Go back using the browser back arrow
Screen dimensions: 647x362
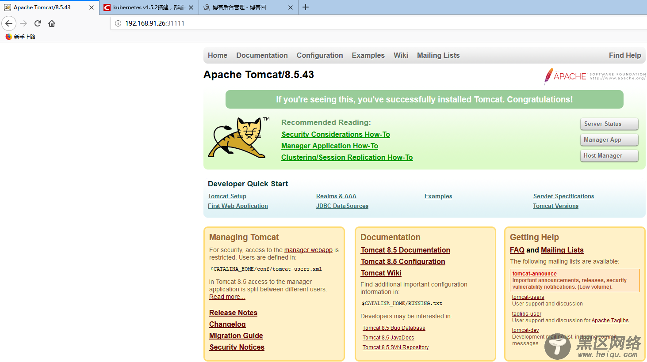point(9,23)
